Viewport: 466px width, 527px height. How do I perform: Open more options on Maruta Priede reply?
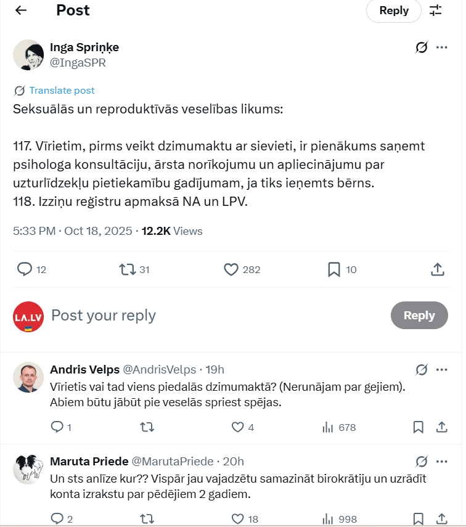click(x=442, y=462)
